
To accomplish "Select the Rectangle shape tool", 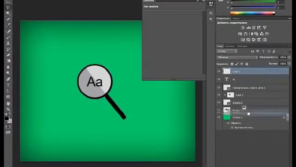I will point(8,97).
